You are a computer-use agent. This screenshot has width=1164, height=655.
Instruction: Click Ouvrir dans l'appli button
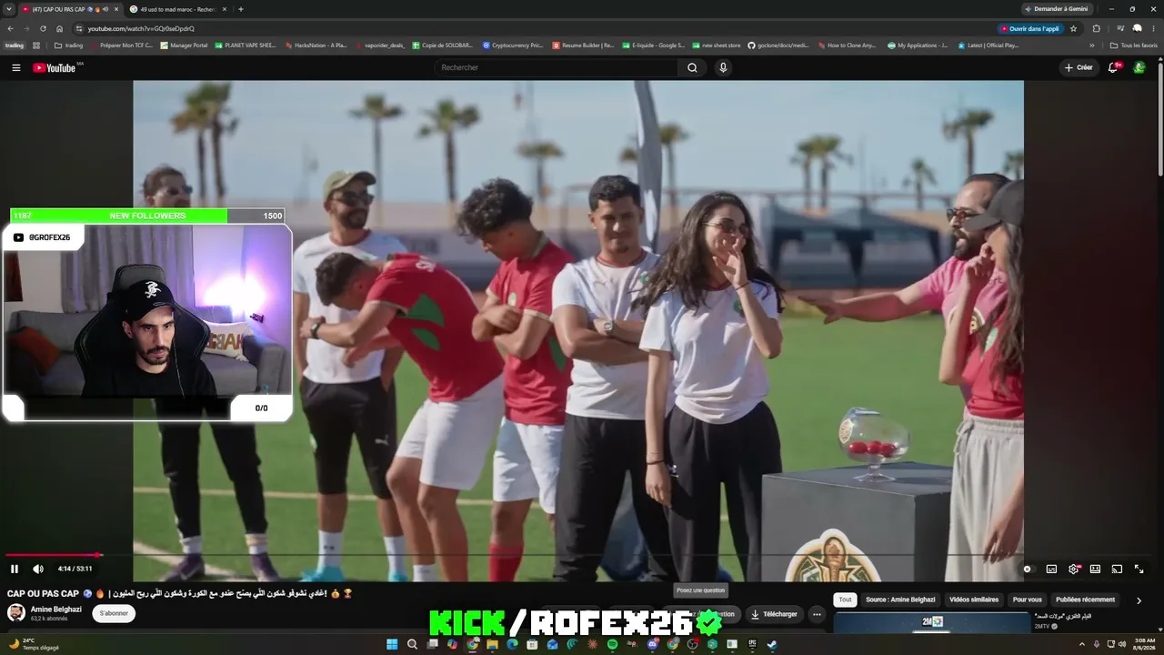click(x=1030, y=28)
